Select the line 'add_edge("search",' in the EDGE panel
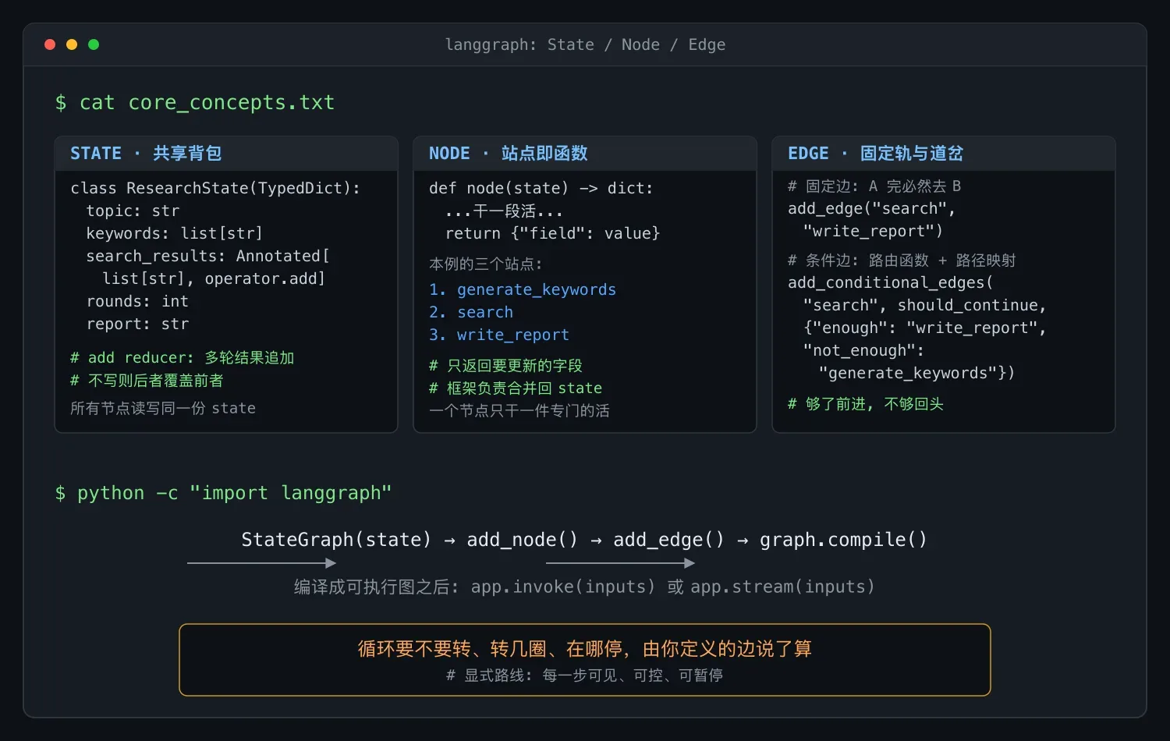Image resolution: width=1170 pixels, height=741 pixels. click(871, 208)
